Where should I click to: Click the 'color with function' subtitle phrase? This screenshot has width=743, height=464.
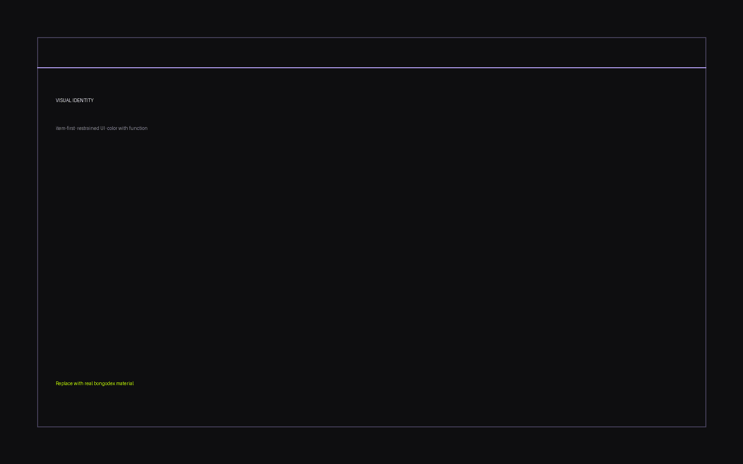pos(127,128)
